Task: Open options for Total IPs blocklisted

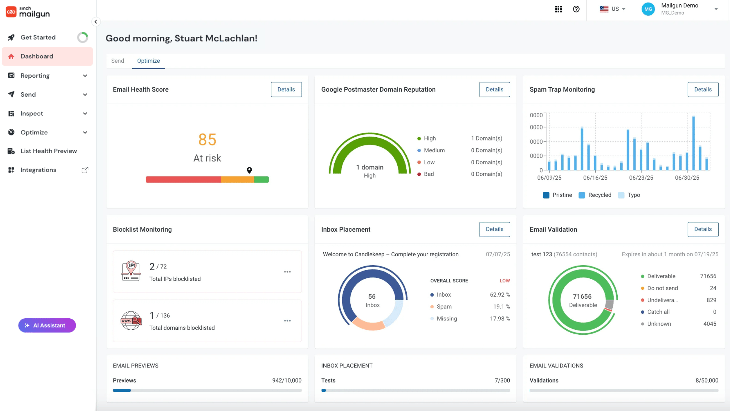Action: click(x=287, y=272)
